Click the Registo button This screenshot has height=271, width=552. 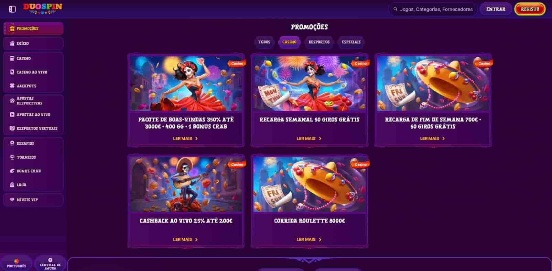[530, 9]
